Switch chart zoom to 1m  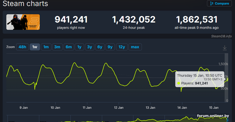(46, 47)
